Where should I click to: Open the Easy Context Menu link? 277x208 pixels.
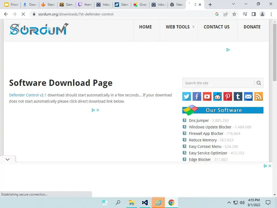coord(205,147)
